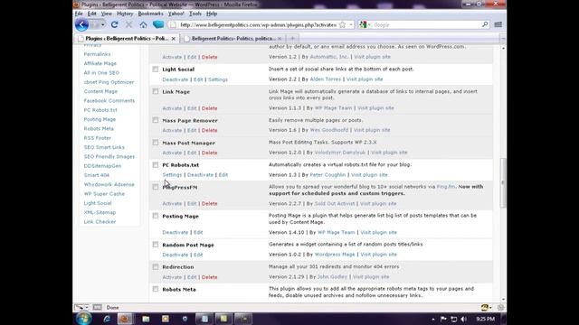Switch to the Plugins Belligerent Politics tab
The image size is (579, 325).
click(127, 38)
